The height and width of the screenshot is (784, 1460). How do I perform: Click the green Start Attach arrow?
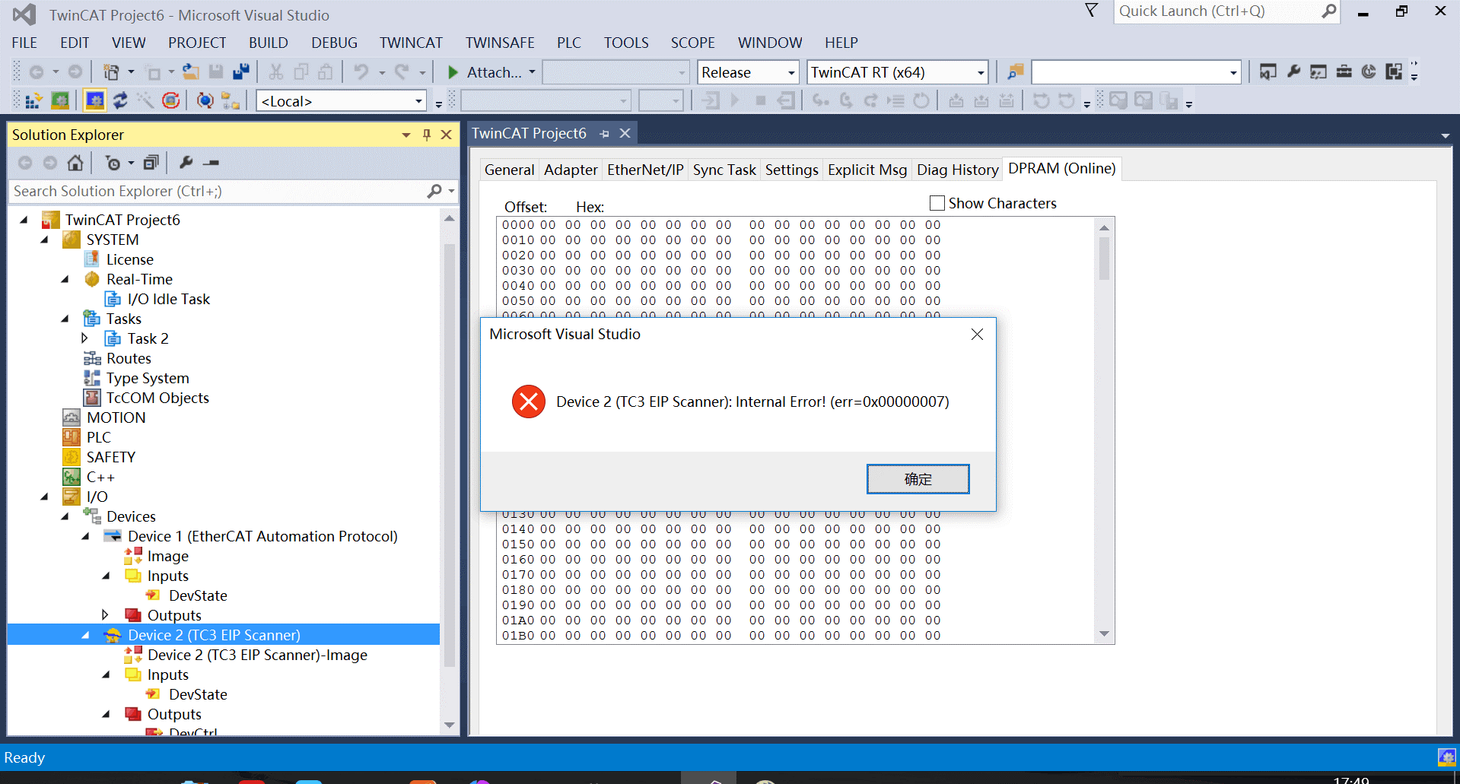pos(453,72)
